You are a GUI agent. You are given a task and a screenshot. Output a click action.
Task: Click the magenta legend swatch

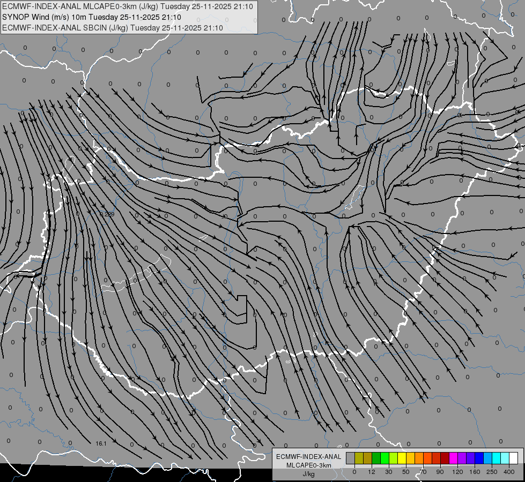pyautogui.click(x=454, y=458)
